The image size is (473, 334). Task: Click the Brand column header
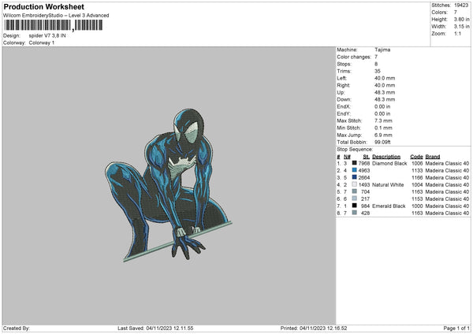tap(434, 156)
